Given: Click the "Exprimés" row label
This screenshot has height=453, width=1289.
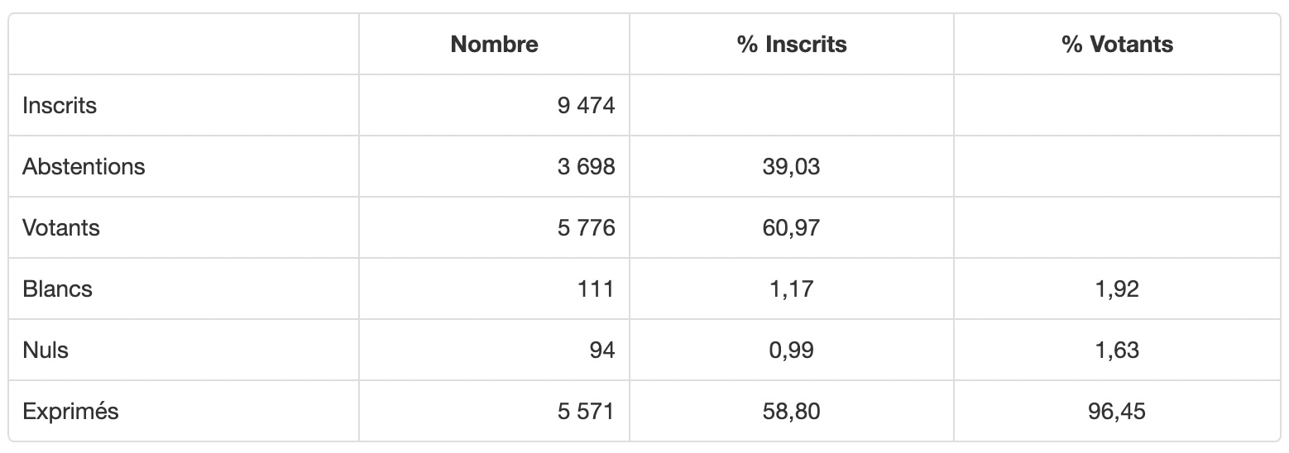Looking at the screenshot, I should 70,411.
